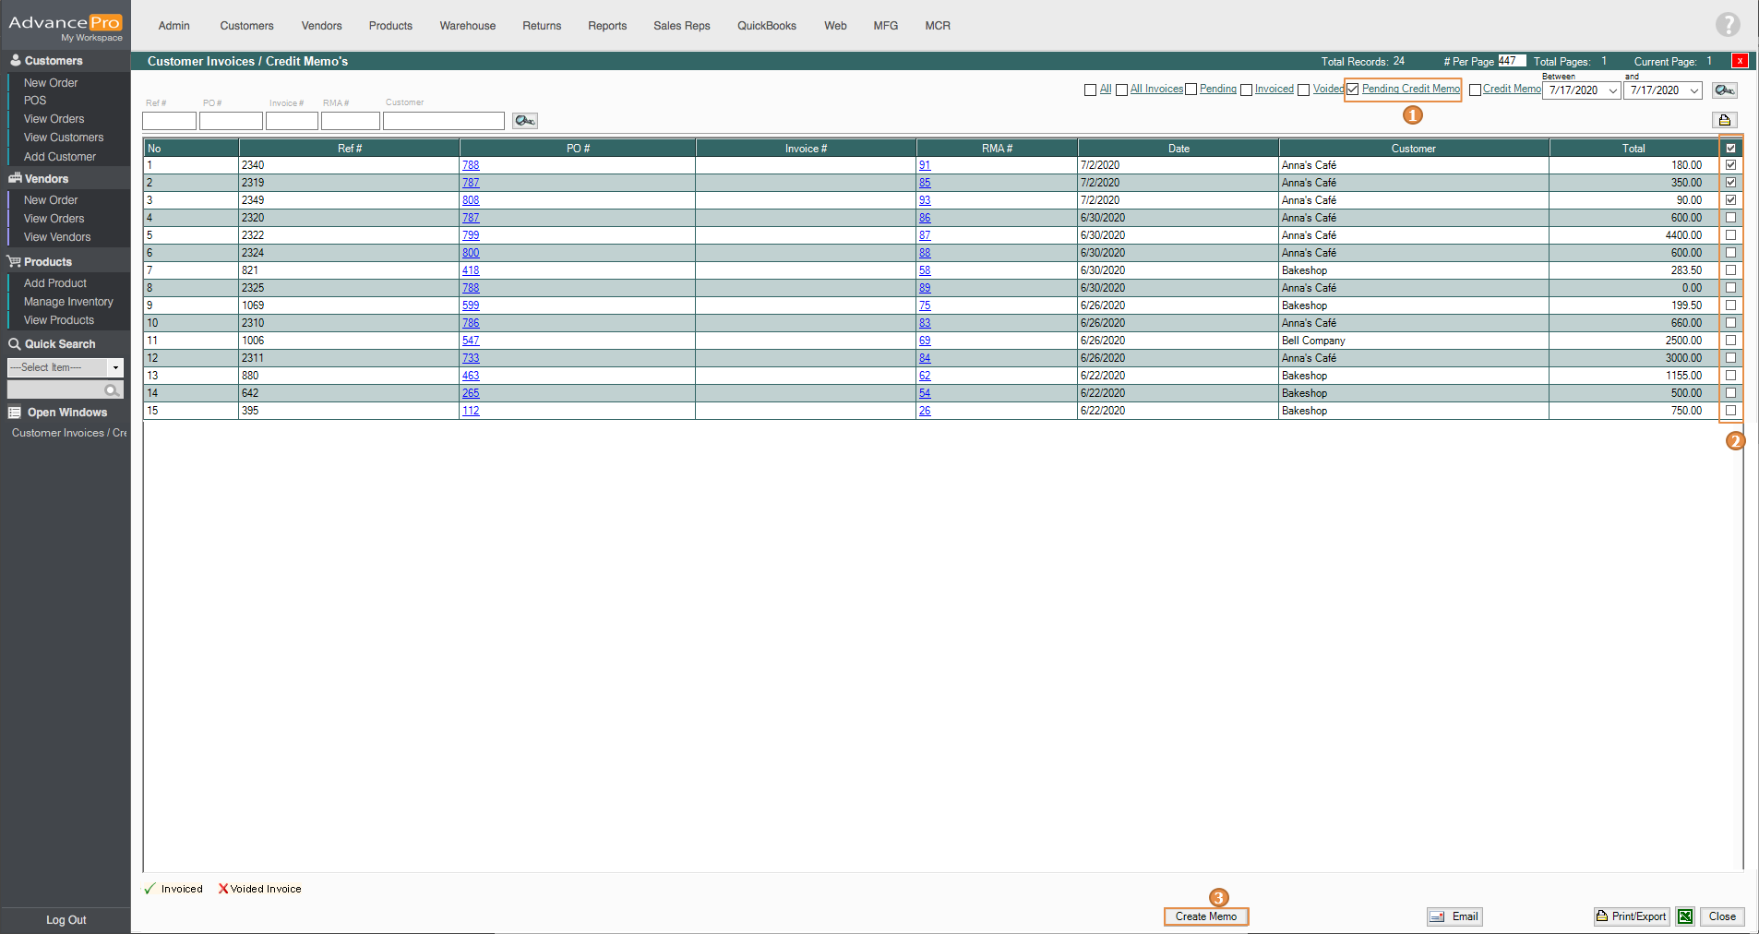
Task: Open the Warehouse menu
Action: click(467, 26)
